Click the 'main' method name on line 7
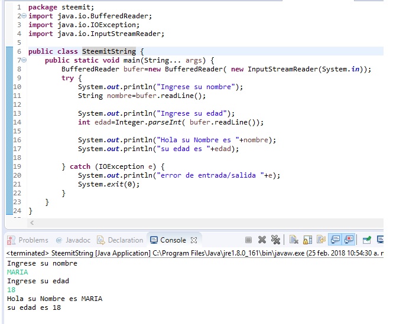406x324 pixels. point(132,60)
